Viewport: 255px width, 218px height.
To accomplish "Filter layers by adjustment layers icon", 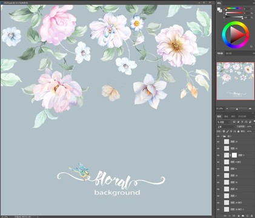I will click(x=238, y=122).
